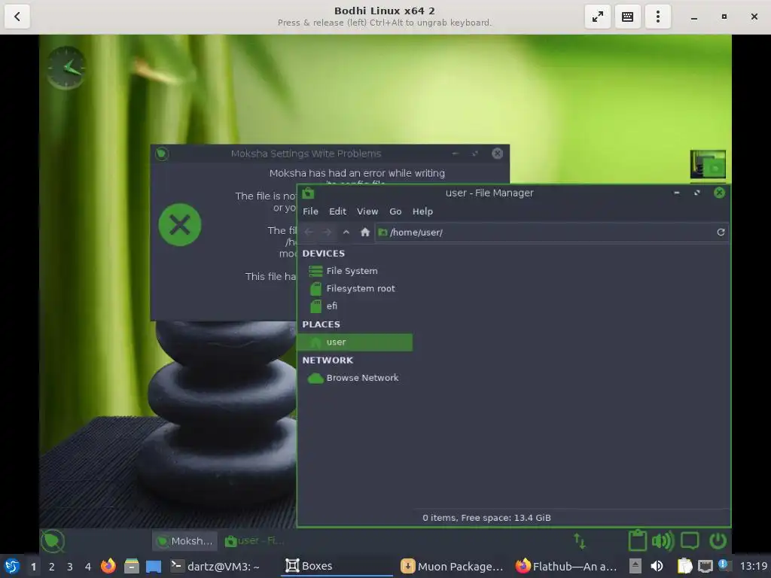Switch to workspace 3 on host panel

click(70, 567)
